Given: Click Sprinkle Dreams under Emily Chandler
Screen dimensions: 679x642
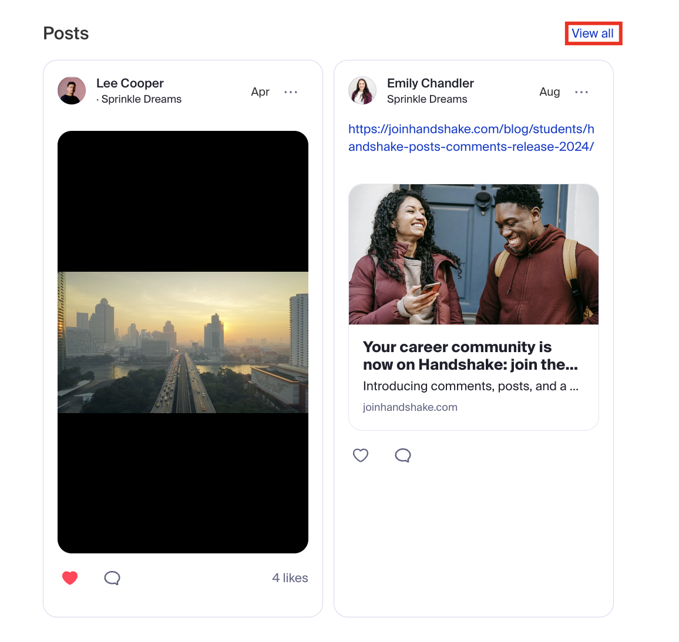Looking at the screenshot, I should pyautogui.click(x=427, y=99).
